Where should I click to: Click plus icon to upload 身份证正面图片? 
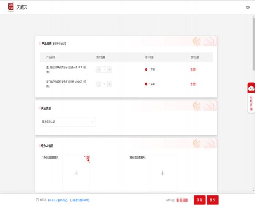click(76, 173)
